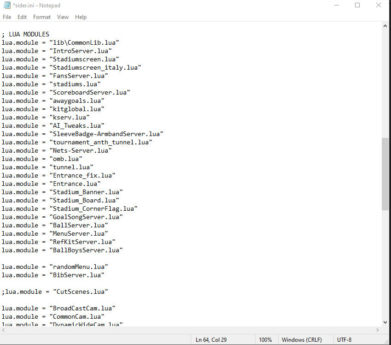The image size is (391, 345).
Task: Click the Stadiumscreen.lua line
Action: point(60,59)
